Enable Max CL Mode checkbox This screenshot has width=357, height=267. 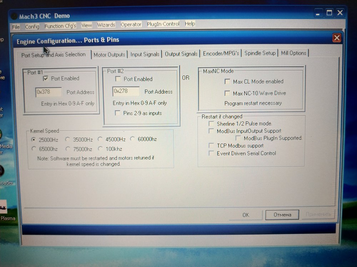(227, 82)
